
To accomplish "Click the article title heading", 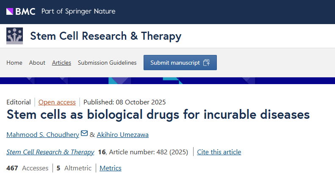I will click(x=158, y=115).
